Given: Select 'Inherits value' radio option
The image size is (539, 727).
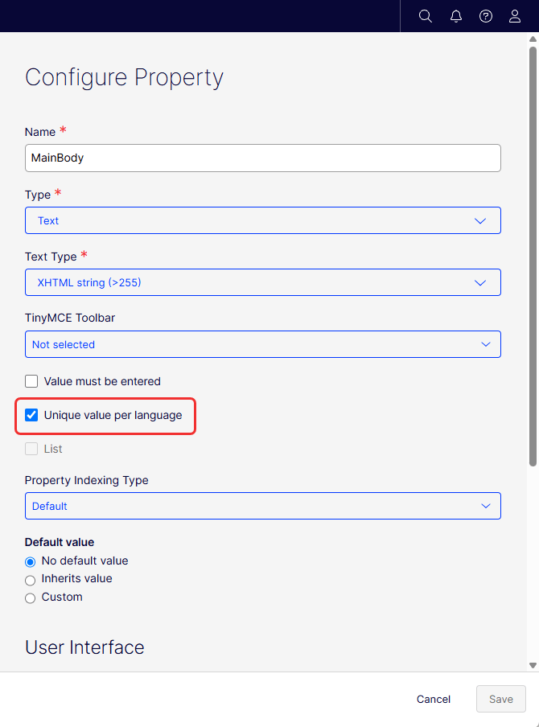Looking at the screenshot, I should point(31,579).
